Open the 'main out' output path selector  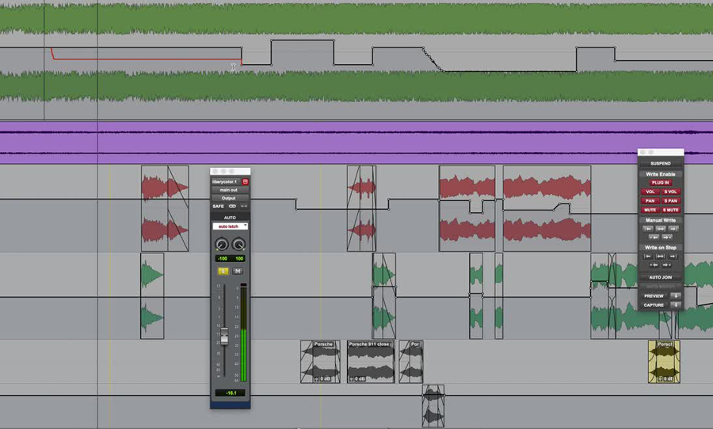229,190
